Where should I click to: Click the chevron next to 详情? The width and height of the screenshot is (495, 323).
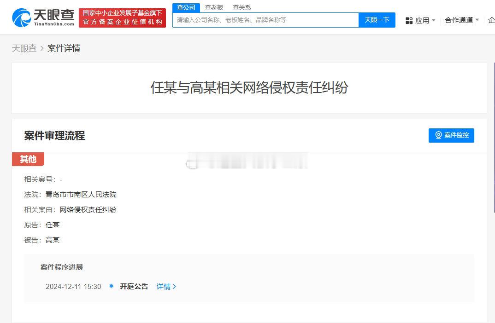coord(174,287)
